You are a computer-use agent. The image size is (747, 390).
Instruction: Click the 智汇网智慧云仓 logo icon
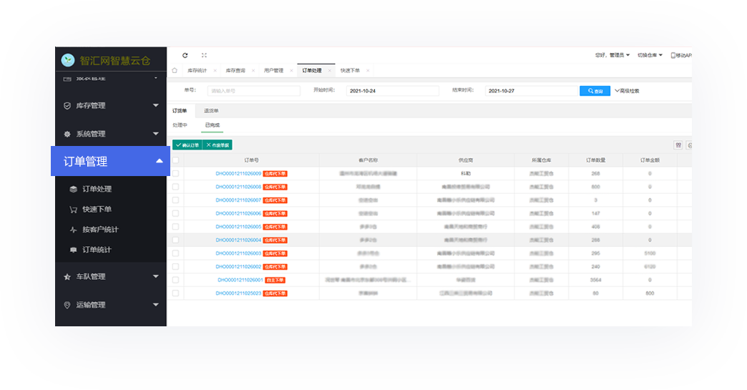click(68, 60)
